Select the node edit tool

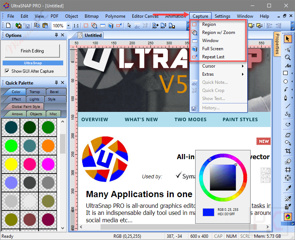click(288, 49)
